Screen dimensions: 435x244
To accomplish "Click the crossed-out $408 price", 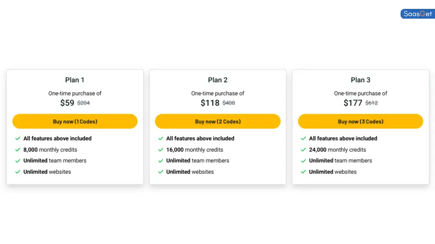I will 229,103.
